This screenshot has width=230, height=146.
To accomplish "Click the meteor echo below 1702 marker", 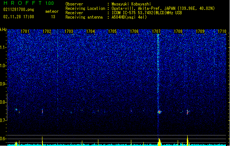I will click(42, 111).
